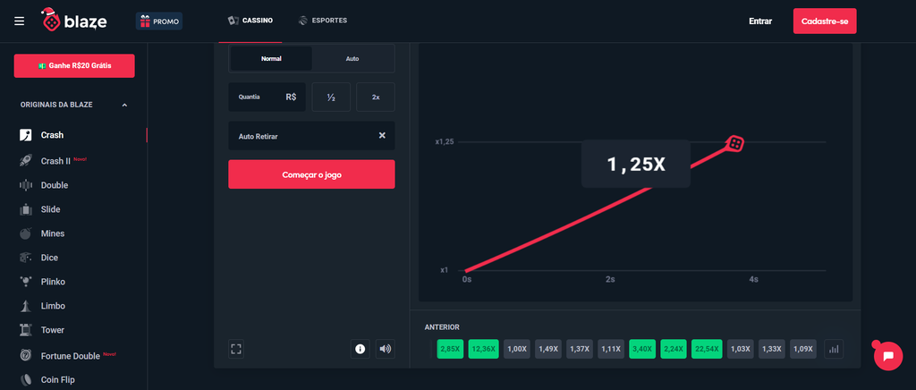The width and height of the screenshot is (916, 390).
Task: Open the live chat bubble
Action: 888,355
